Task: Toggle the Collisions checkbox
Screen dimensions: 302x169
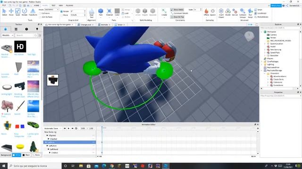Action: click(x=40, y=13)
